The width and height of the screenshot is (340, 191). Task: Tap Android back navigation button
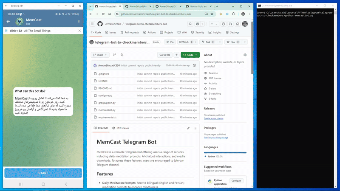66,184
